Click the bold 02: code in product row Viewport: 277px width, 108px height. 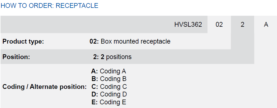[x=94, y=42]
